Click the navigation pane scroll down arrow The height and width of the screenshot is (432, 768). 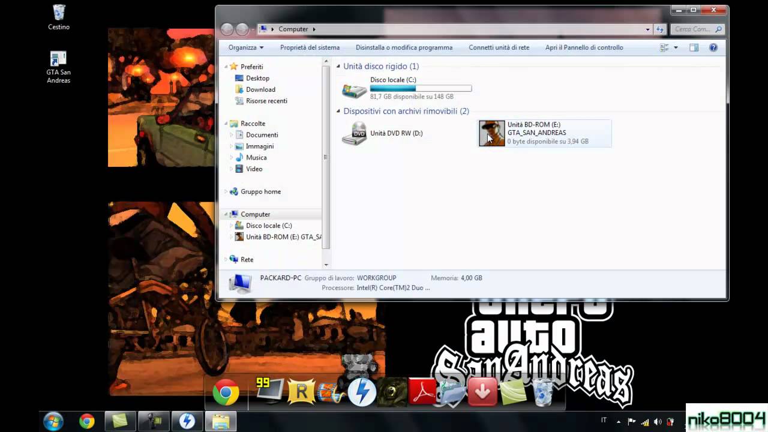326,265
